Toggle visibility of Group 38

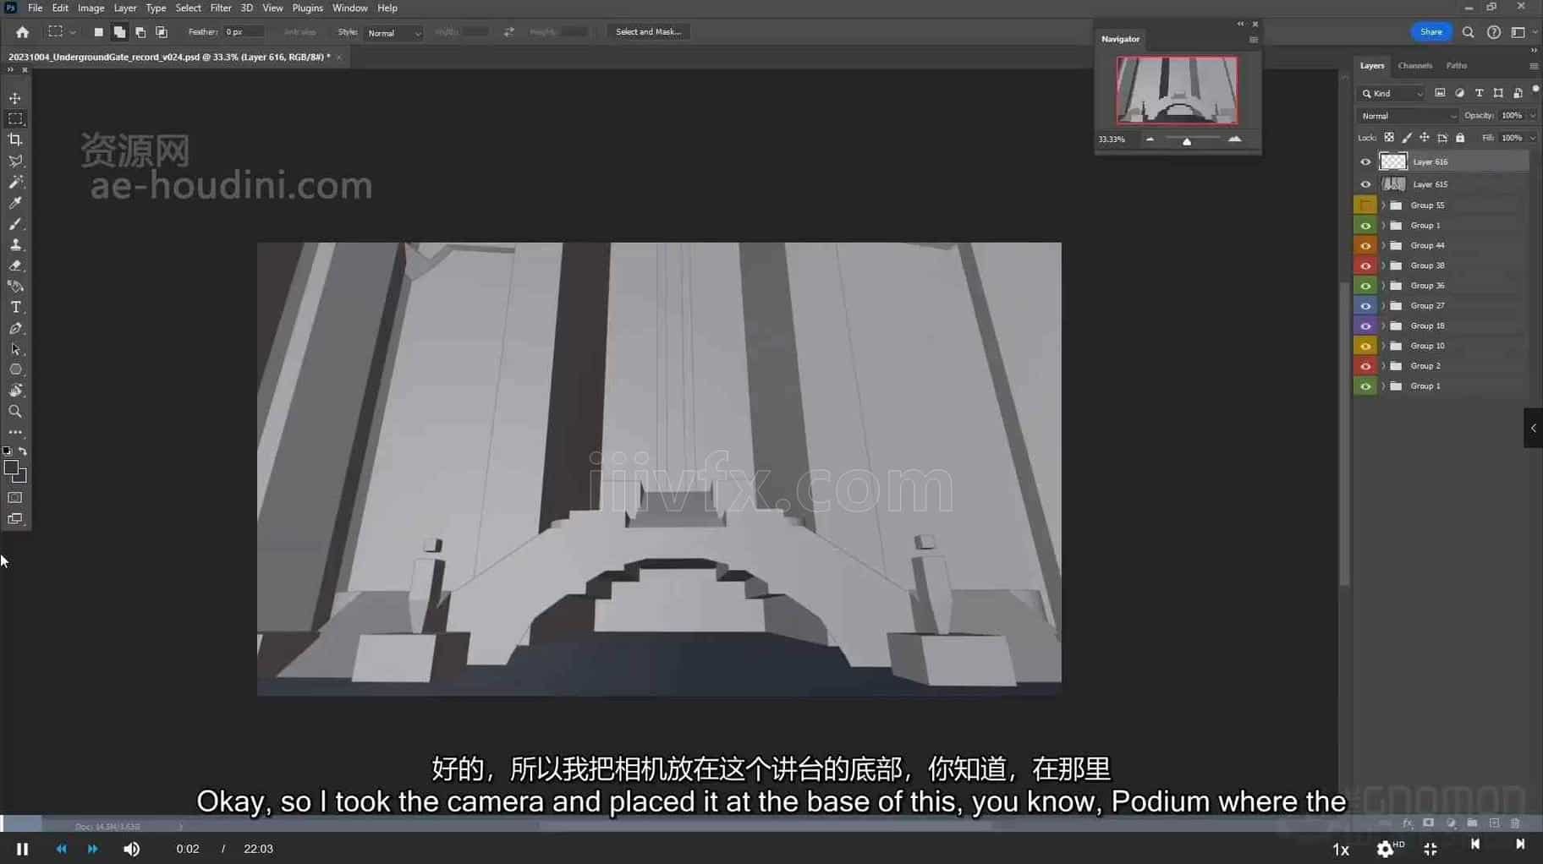1365,265
